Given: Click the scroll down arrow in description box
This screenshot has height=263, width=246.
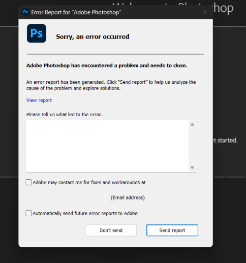Looking at the screenshot, I should point(192,167).
